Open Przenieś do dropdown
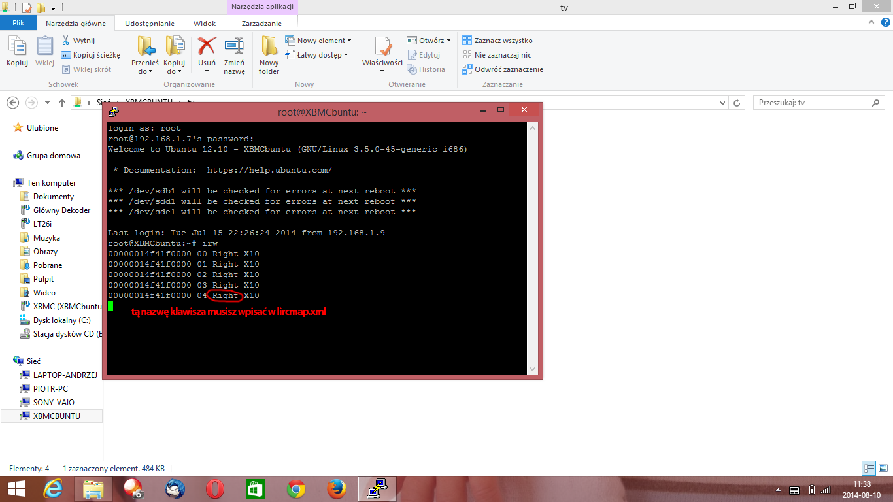 pyautogui.click(x=145, y=56)
